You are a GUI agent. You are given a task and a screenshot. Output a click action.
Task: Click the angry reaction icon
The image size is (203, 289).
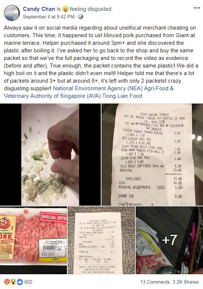pyautogui.click(x=7, y=282)
